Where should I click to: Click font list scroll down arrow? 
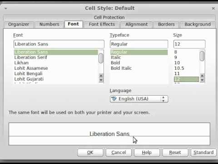[101, 80]
